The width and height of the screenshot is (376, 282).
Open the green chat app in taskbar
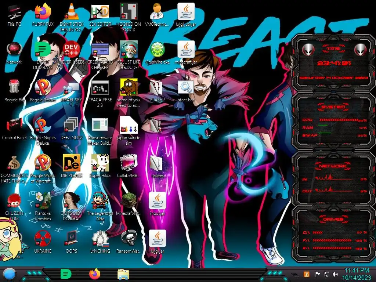point(66,274)
